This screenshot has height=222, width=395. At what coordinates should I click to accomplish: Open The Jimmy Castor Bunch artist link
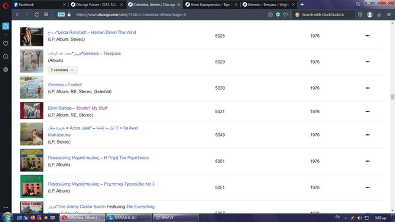pos(81,207)
